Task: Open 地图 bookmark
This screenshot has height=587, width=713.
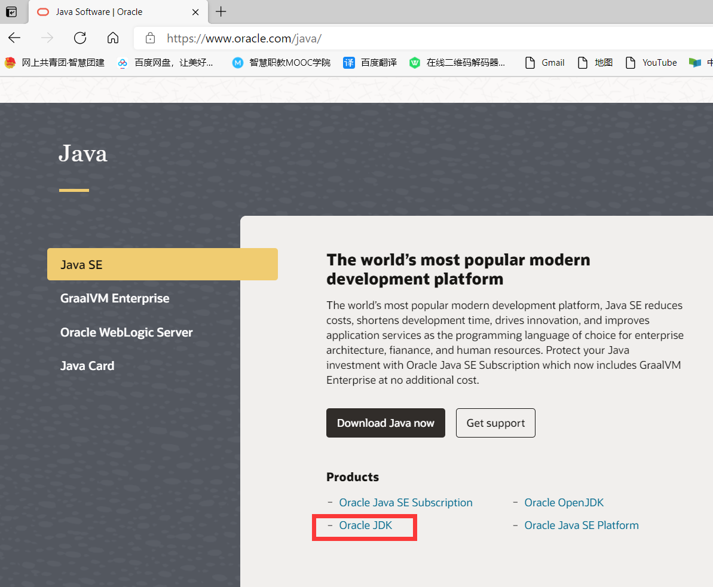Action: coord(595,63)
